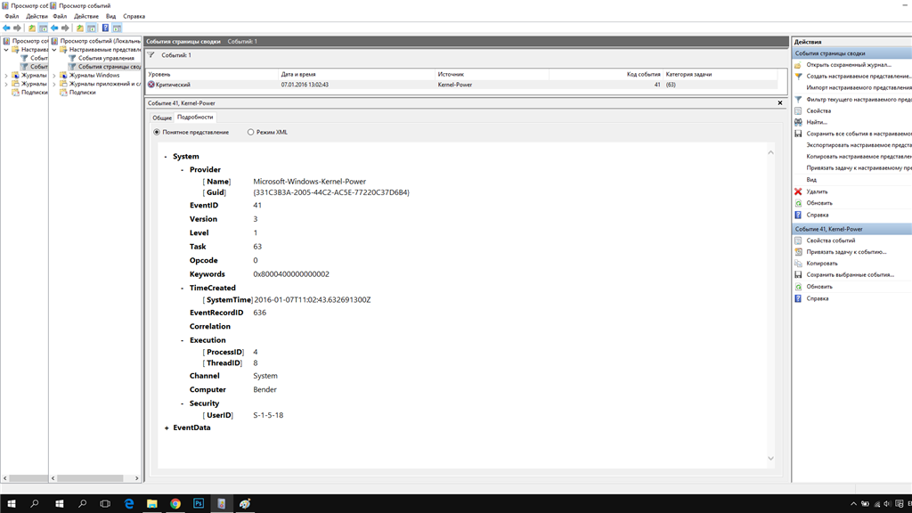912x513 pixels.
Task: Switch to 'Режим XML' radio option
Action: (x=250, y=132)
